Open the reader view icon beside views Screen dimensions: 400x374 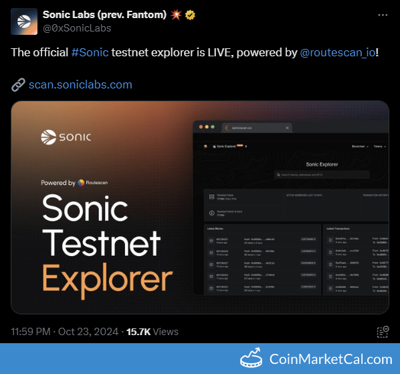click(x=383, y=332)
